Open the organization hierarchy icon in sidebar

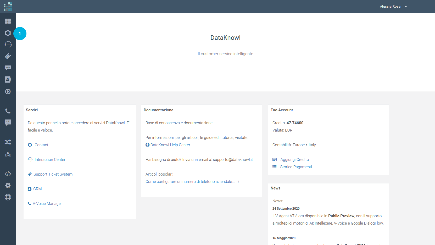(8, 154)
